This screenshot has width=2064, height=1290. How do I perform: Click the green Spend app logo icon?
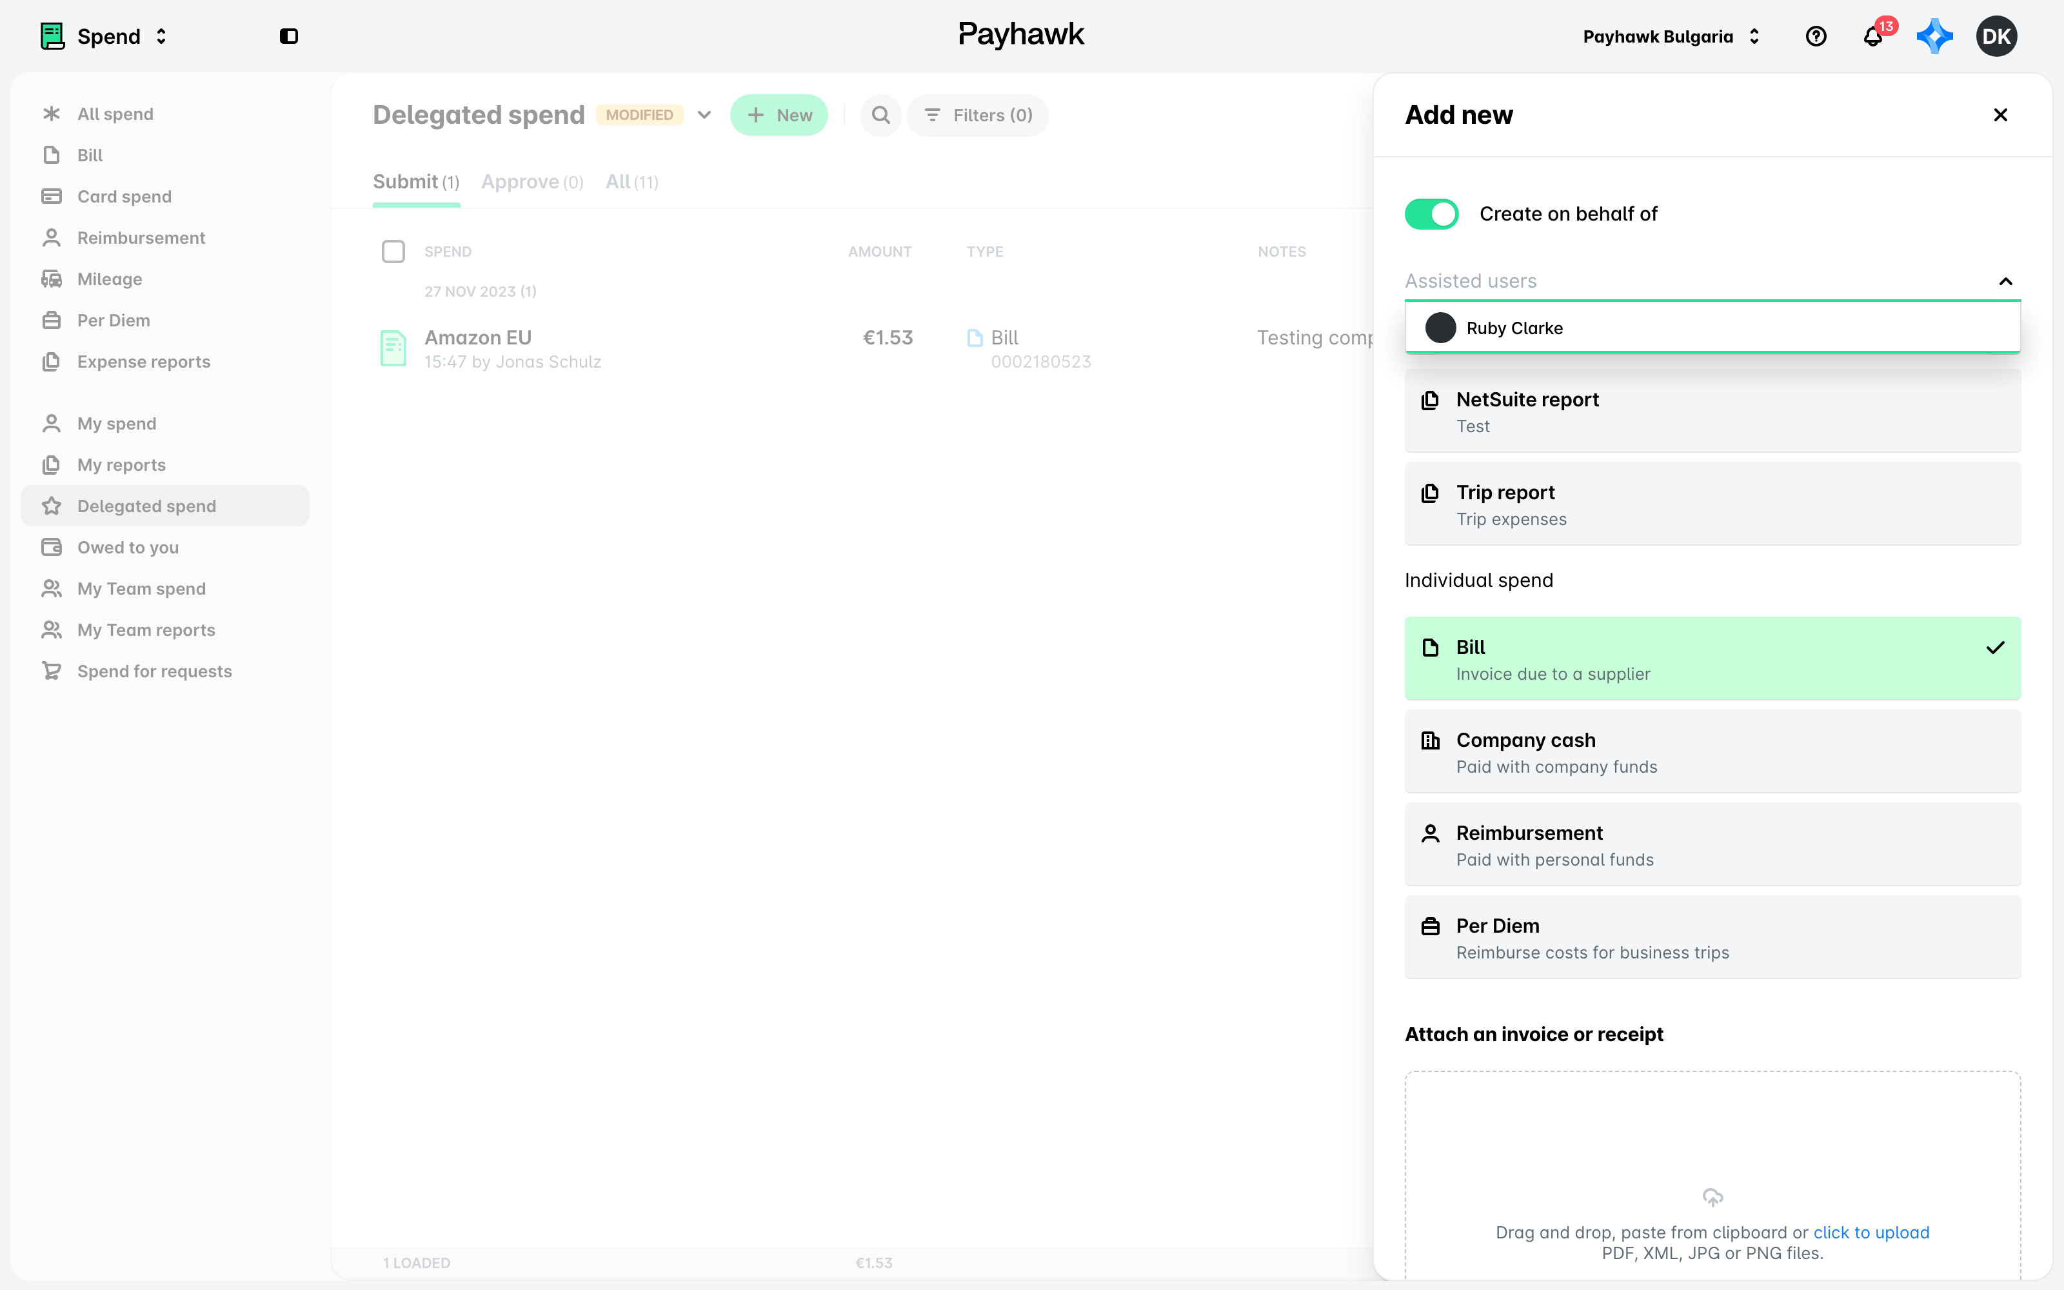pyautogui.click(x=53, y=36)
